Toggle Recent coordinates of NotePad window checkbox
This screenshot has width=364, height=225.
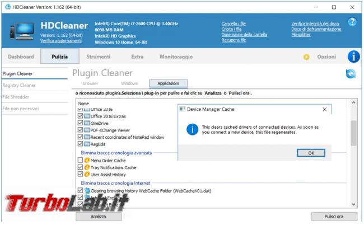[x=80, y=137]
